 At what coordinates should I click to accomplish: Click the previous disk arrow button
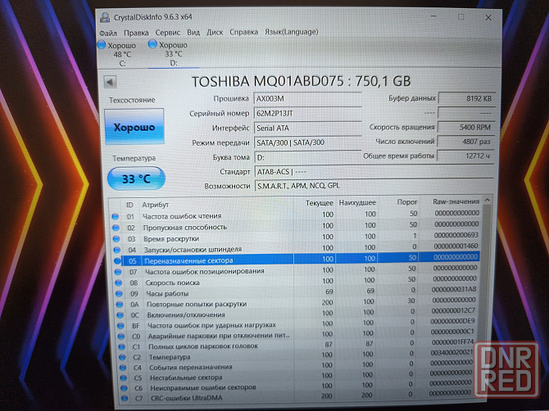coord(110,82)
